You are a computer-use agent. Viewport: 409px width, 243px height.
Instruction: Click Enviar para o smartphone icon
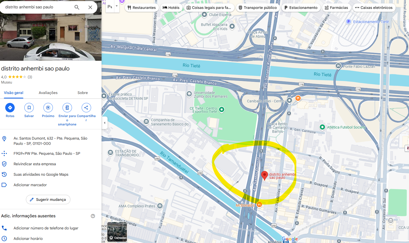tap(67, 108)
